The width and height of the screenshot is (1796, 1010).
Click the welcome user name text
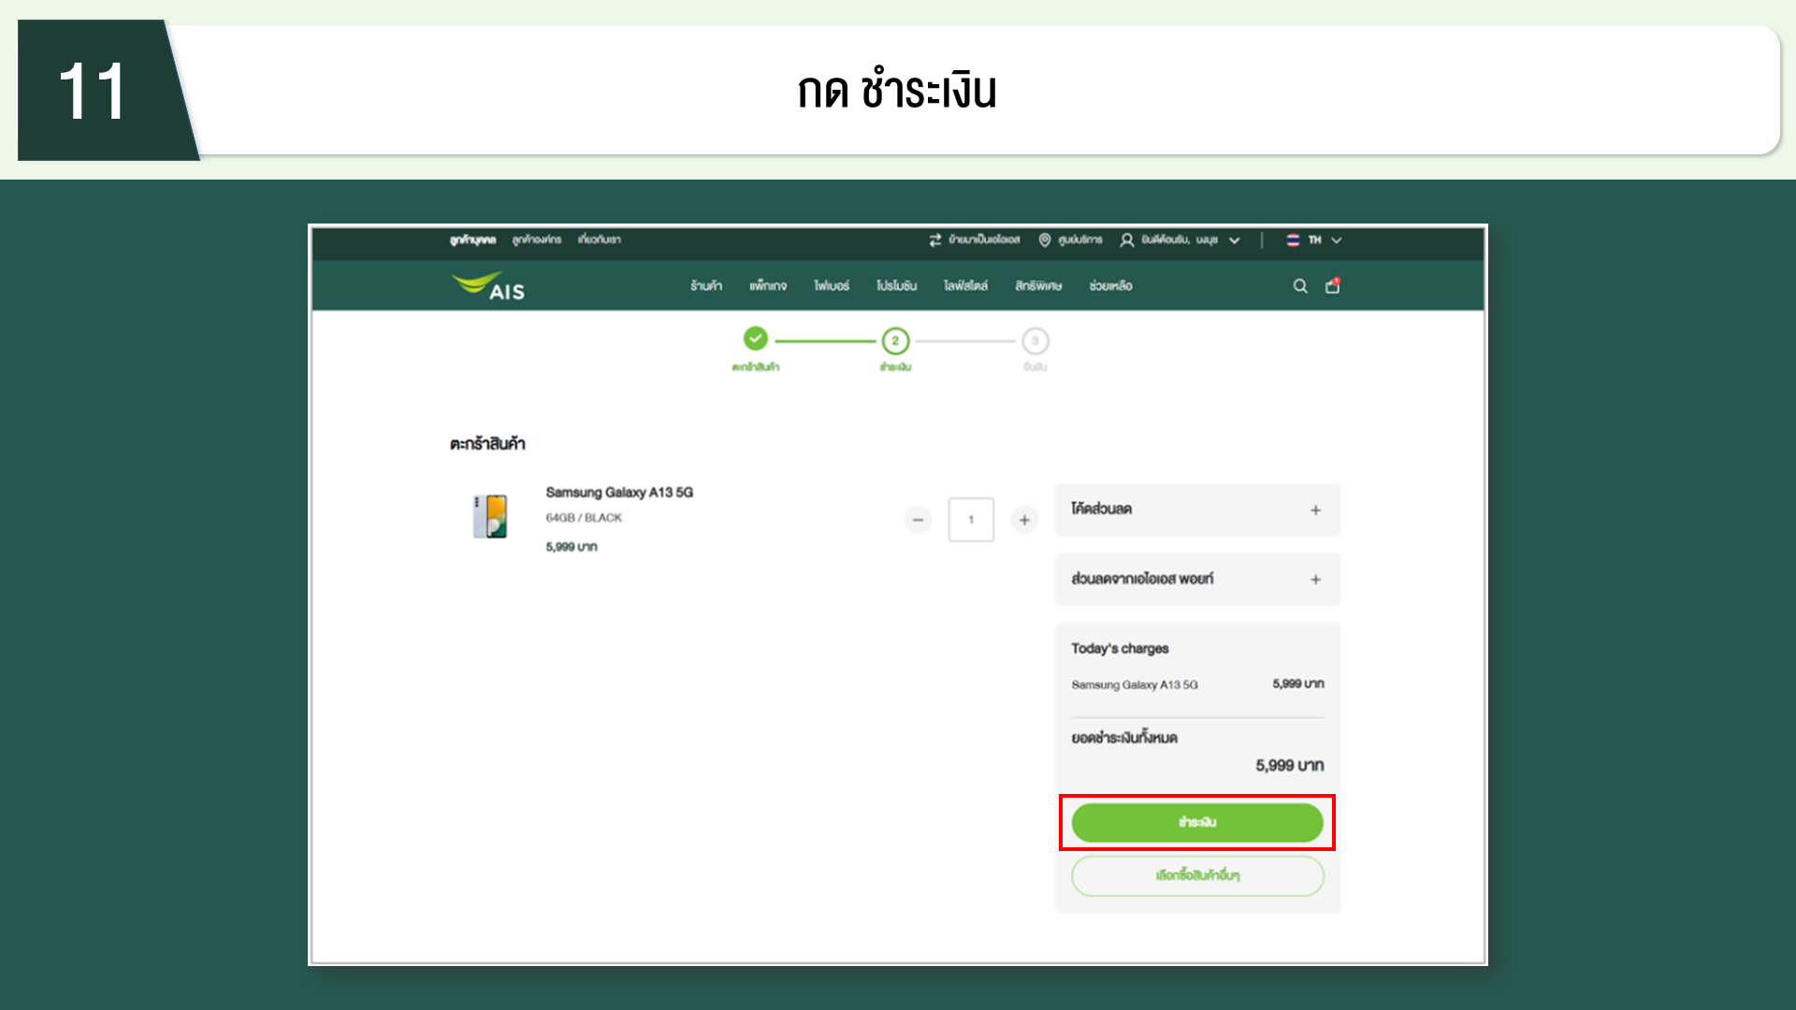(1180, 240)
